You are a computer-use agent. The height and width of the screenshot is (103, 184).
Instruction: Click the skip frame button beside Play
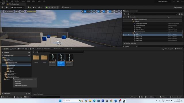point(49,7)
